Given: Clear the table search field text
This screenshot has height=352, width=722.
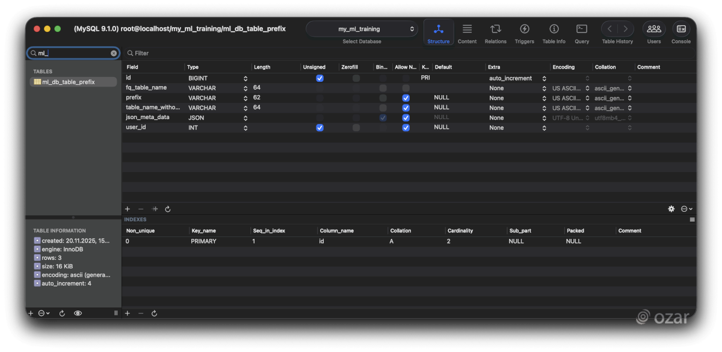Looking at the screenshot, I should coord(114,53).
